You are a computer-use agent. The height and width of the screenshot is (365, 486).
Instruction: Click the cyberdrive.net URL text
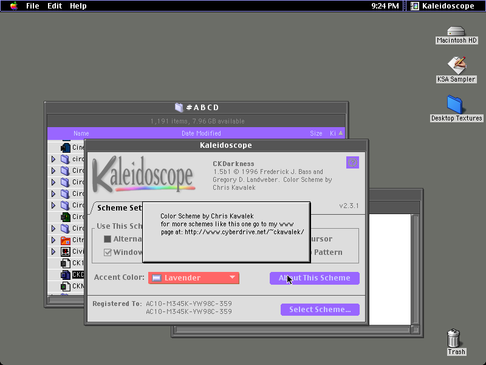point(244,232)
